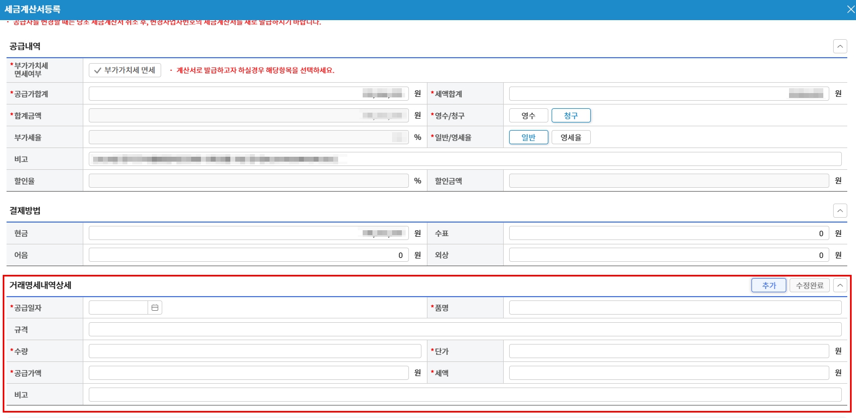Click the 거래명세내역상세 section heading
The width and height of the screenshot is (856, 418).
click(x=40, y=285)
